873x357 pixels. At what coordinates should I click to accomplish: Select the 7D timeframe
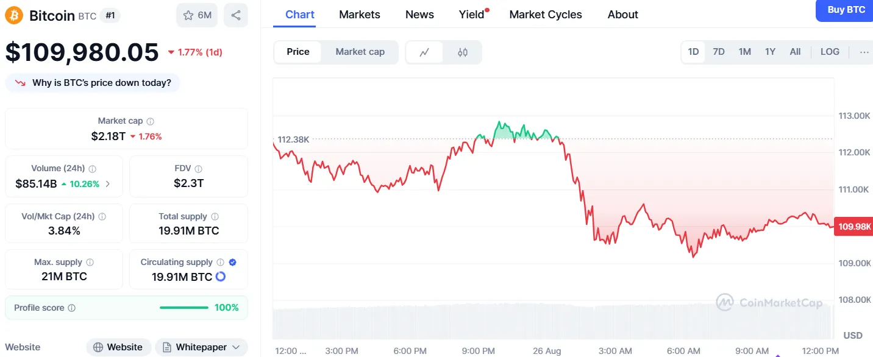(x=719, y=52)
